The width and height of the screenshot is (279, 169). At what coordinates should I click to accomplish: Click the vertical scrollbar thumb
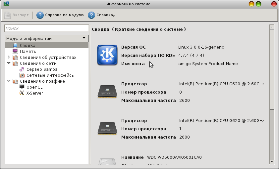pos(272,69)
